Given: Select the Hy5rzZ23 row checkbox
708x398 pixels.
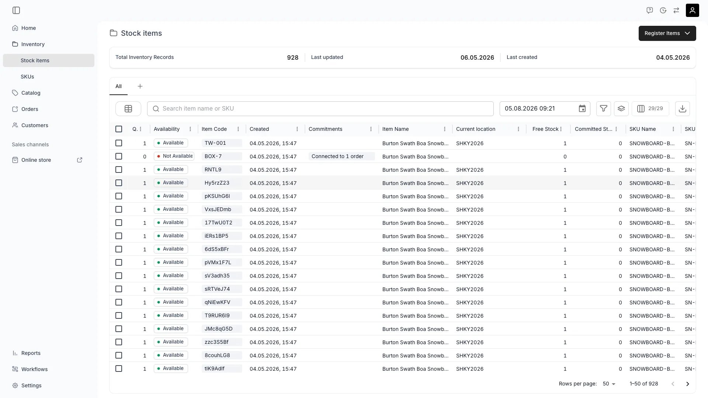Looking at the screenshot, I should [x=119, y=183].
